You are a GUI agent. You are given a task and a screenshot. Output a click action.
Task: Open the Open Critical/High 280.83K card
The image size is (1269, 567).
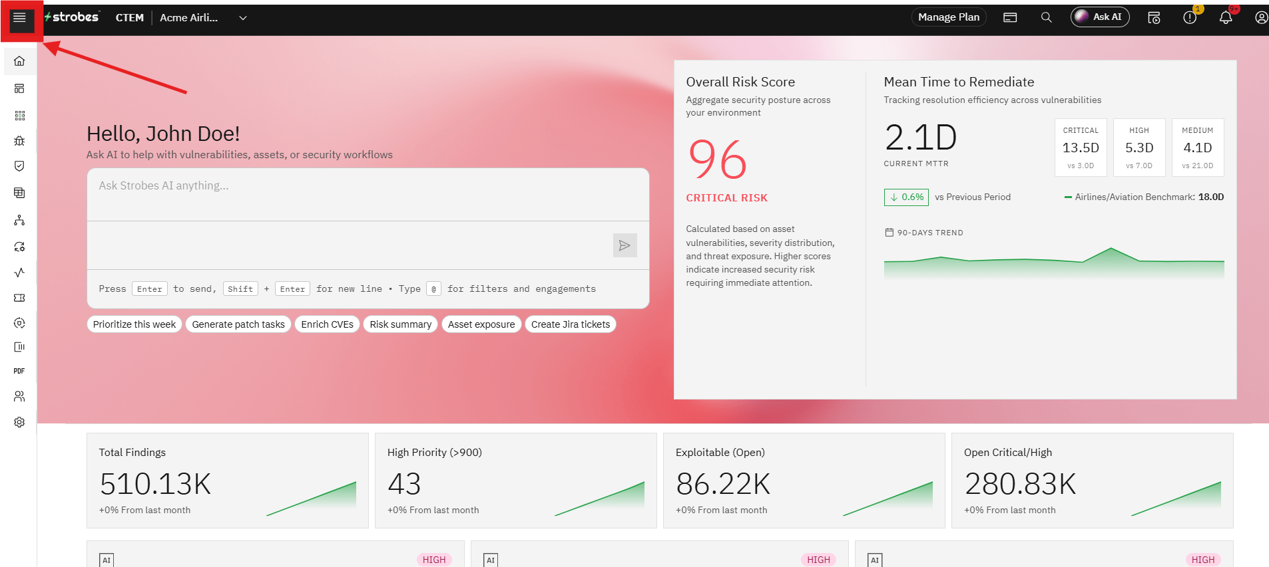point(1093,481)
